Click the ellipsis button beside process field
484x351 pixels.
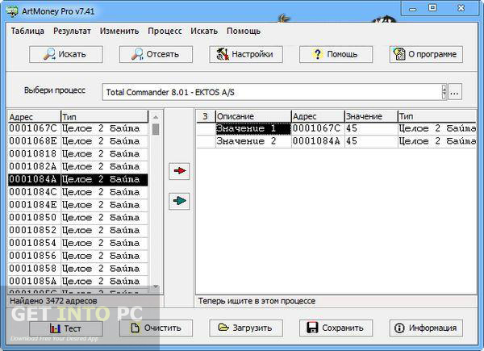(455, 92)
